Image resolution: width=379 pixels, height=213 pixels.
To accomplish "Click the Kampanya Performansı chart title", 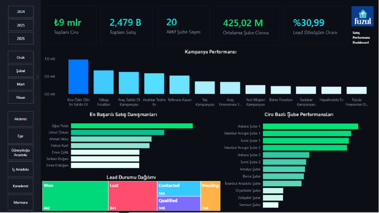I will pos(210,52).
